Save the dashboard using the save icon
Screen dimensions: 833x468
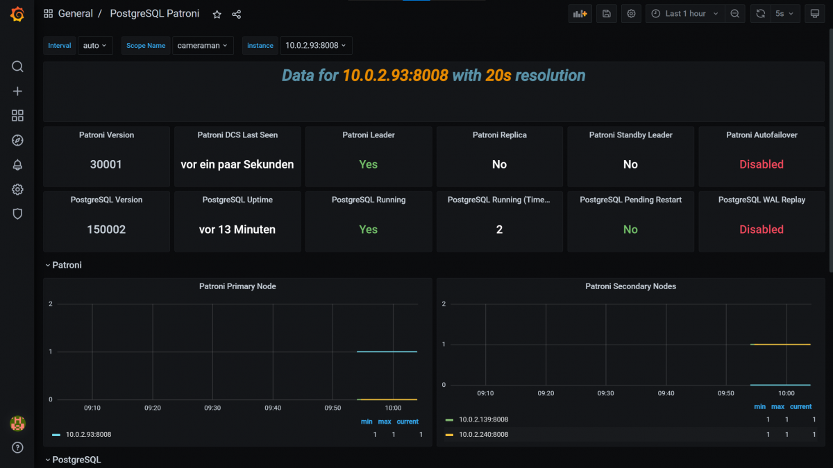[x=606, y=13]
